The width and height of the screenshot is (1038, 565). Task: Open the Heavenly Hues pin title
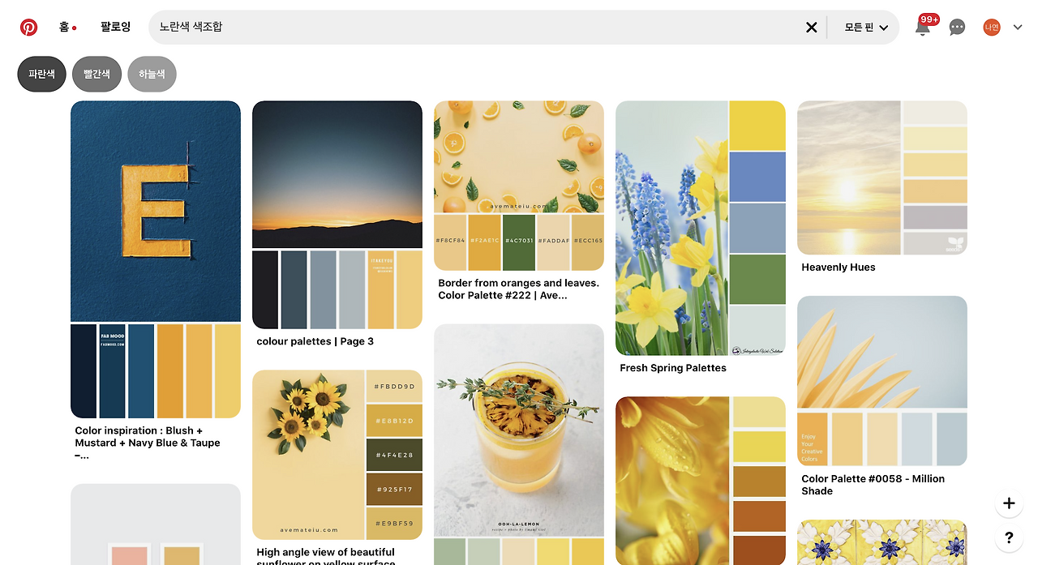tap(839, 268)
